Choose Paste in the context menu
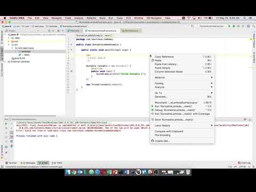 tap(182, 60)
